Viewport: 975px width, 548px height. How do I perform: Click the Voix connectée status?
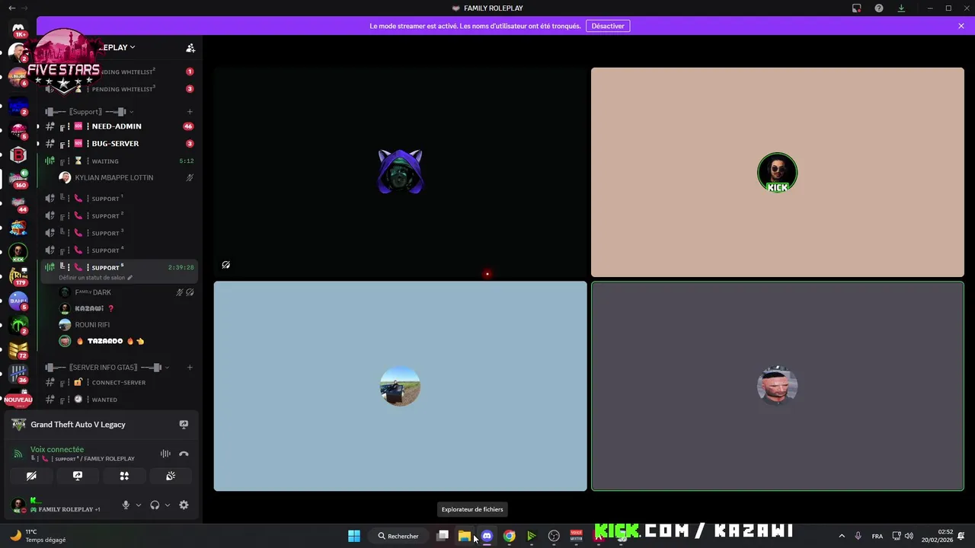tap(57, 449)
